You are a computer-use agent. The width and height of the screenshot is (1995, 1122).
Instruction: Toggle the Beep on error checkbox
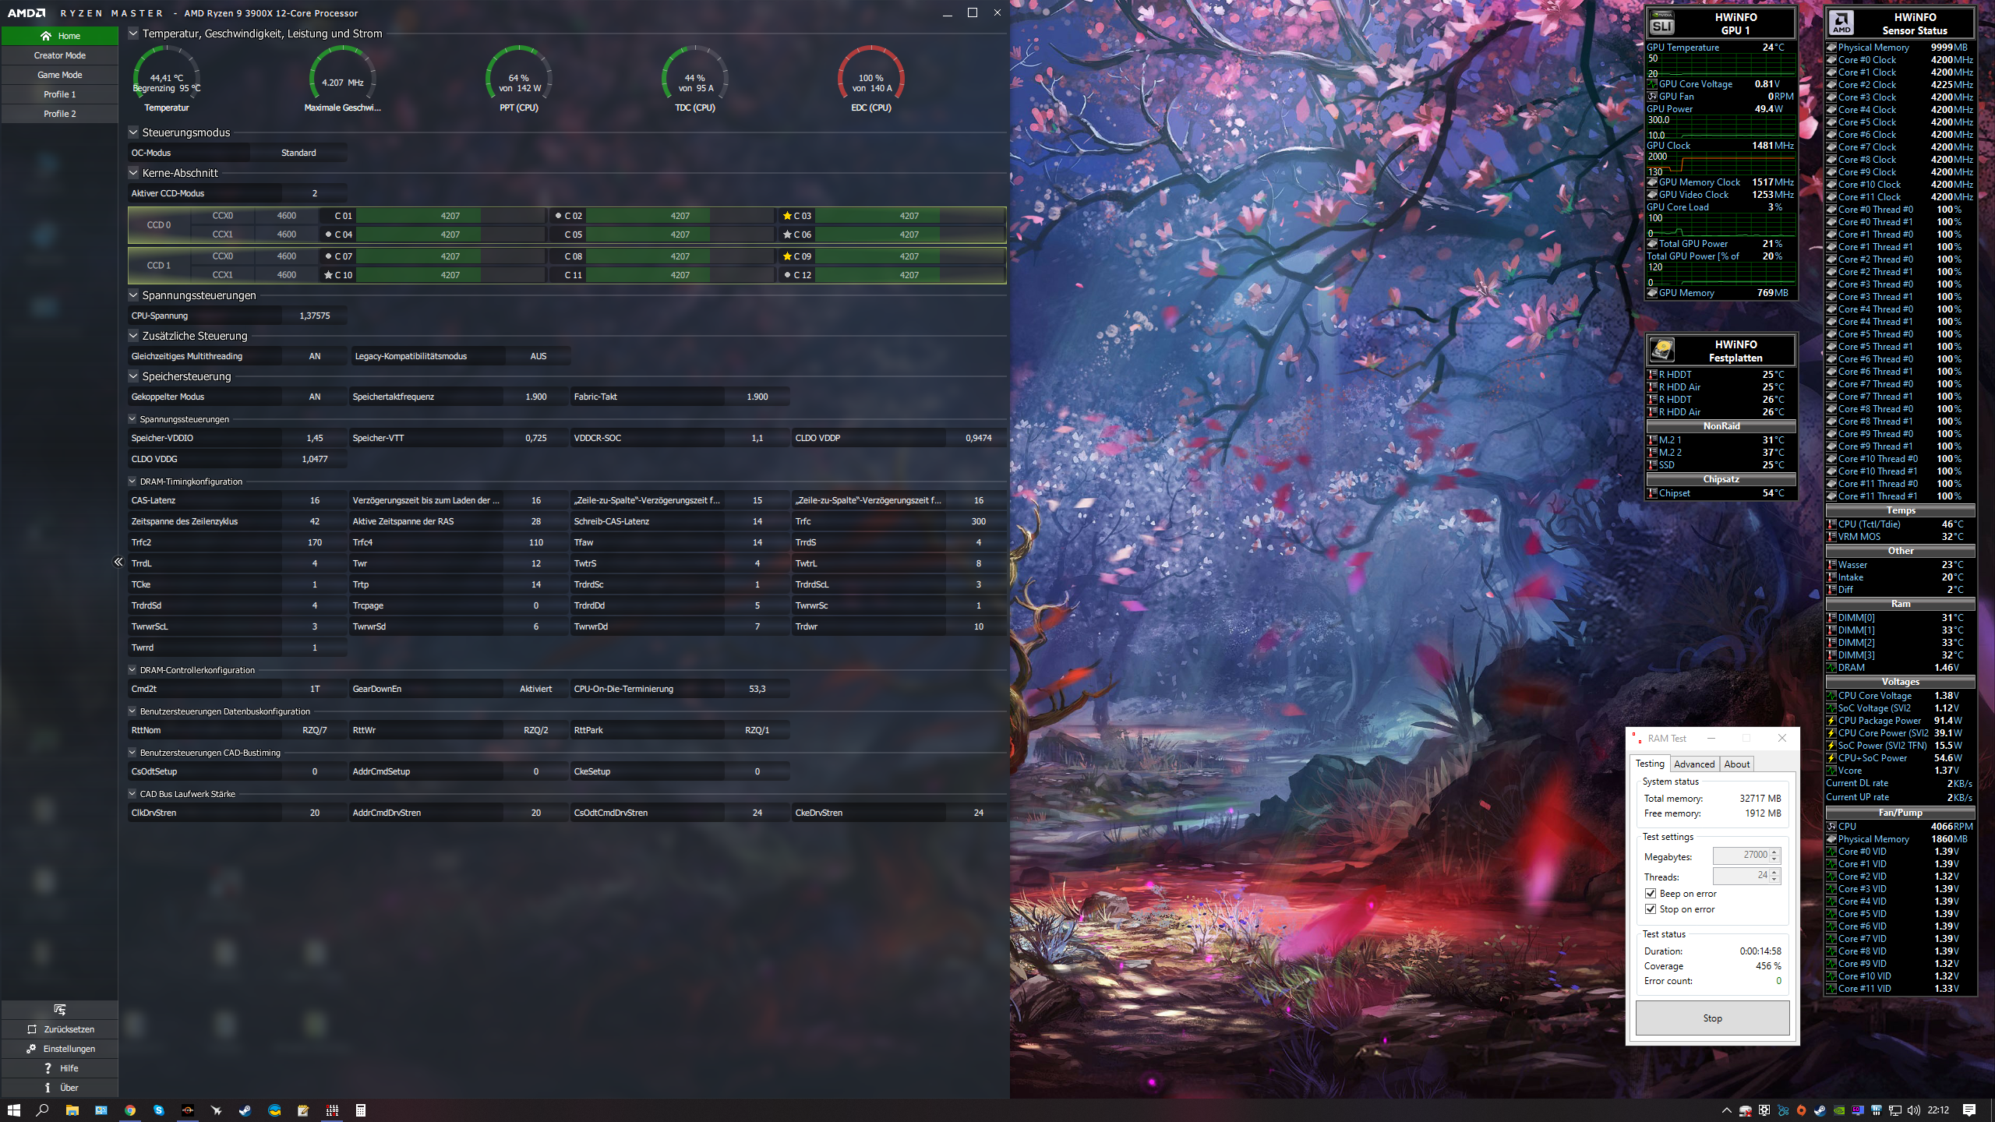[x=1651, y=894]
